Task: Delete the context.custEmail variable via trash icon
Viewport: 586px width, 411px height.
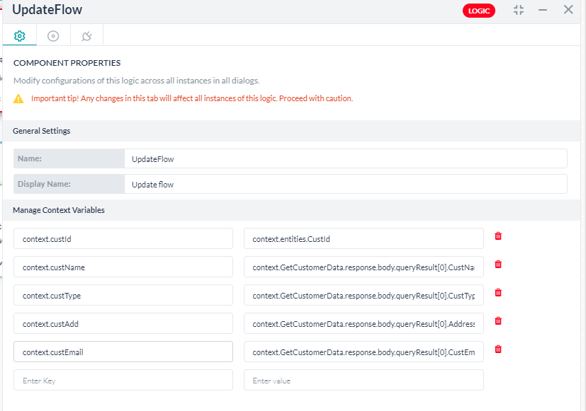Action: point(497,348)
